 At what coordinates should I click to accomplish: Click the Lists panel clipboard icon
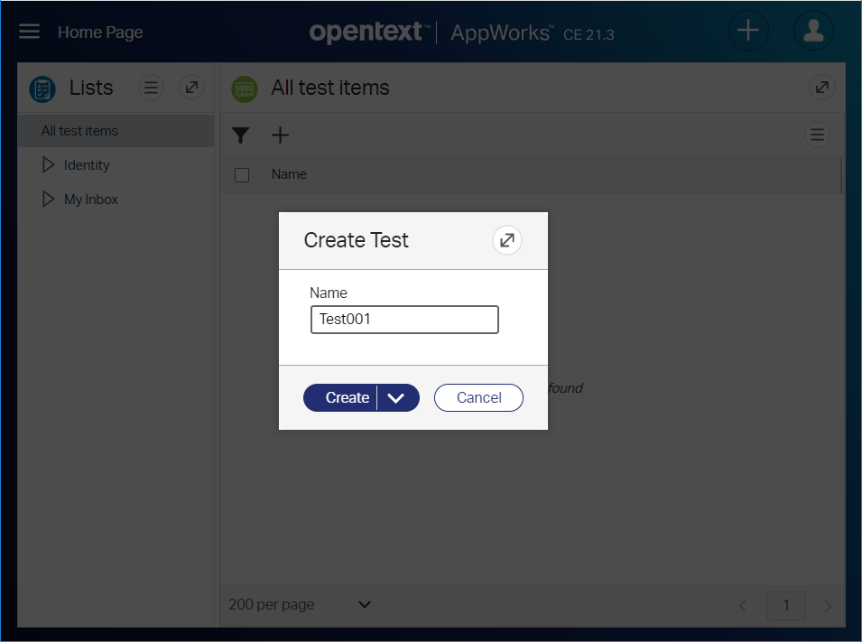42,88
